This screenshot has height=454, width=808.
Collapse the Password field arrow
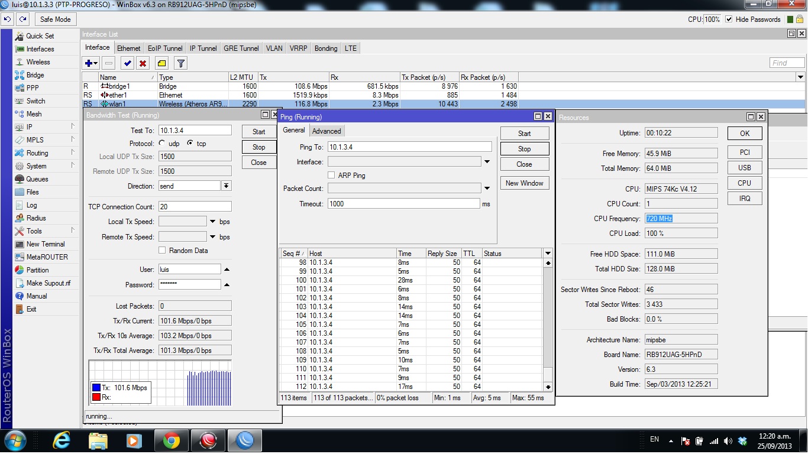[227, 285]
